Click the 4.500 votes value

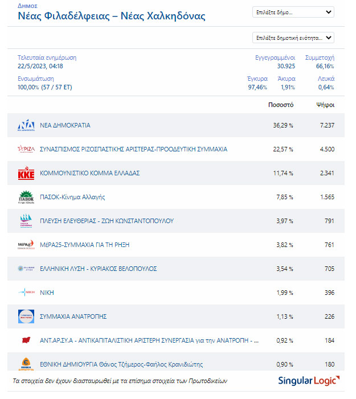327,149
